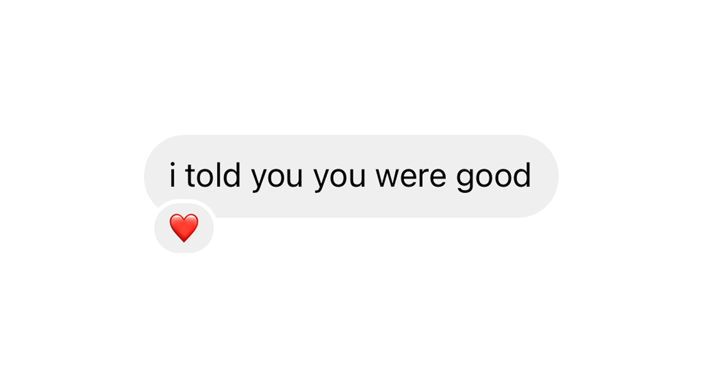Select the "i told you you were good" text
704x366 pixels.
[x=351, y=177]
